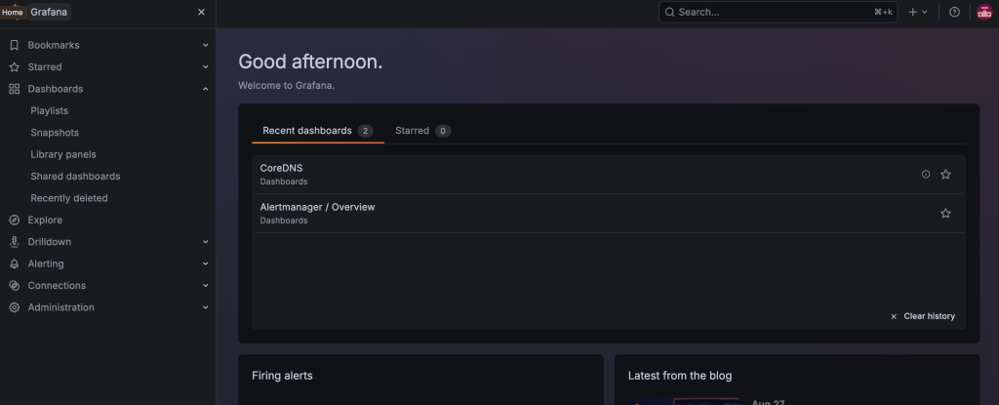
Task: Expand the Administration section chevron
Action: click(x=205, y=307)
